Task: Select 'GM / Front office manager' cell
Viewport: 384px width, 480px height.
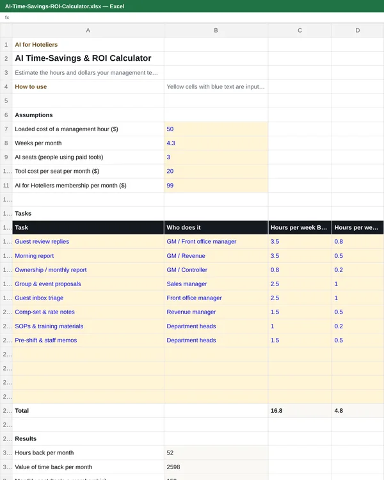Action: tap(216, 241)
